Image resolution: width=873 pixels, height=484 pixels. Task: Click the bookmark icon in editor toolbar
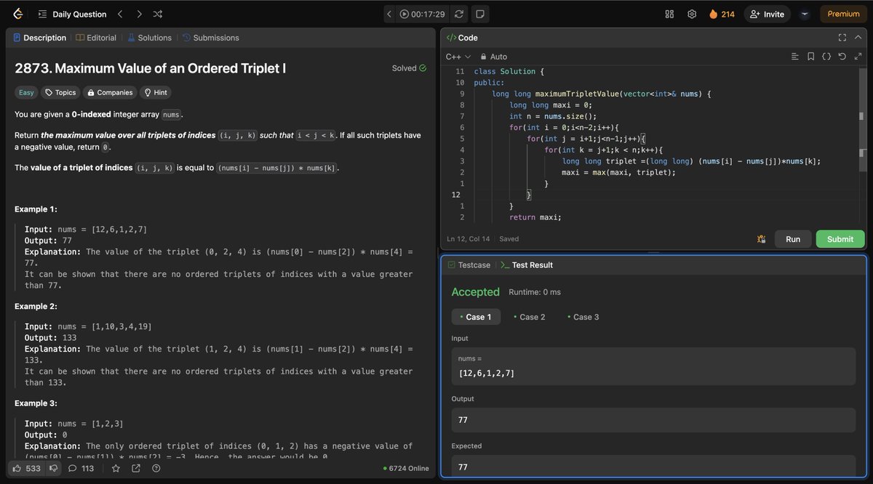click(x=810, y=57)
